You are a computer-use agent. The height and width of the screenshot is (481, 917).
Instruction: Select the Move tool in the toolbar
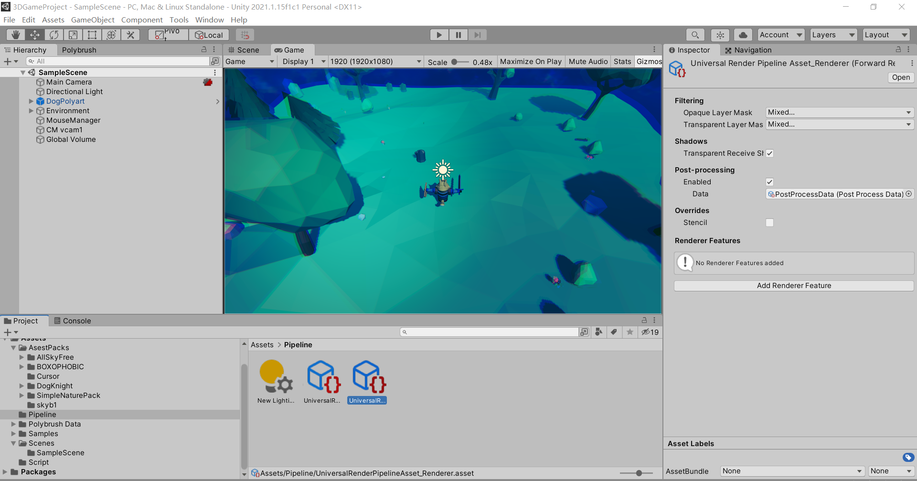pyautogui.click(x=34, y=34)
